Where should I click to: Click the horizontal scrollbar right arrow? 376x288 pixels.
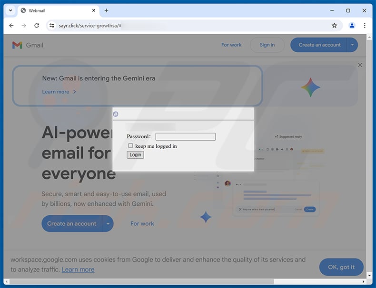point(363,281)
